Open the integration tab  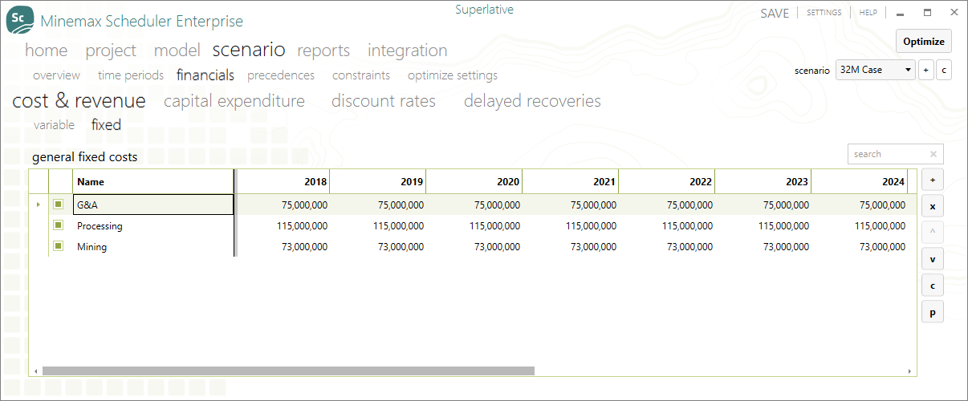[408, 51]
